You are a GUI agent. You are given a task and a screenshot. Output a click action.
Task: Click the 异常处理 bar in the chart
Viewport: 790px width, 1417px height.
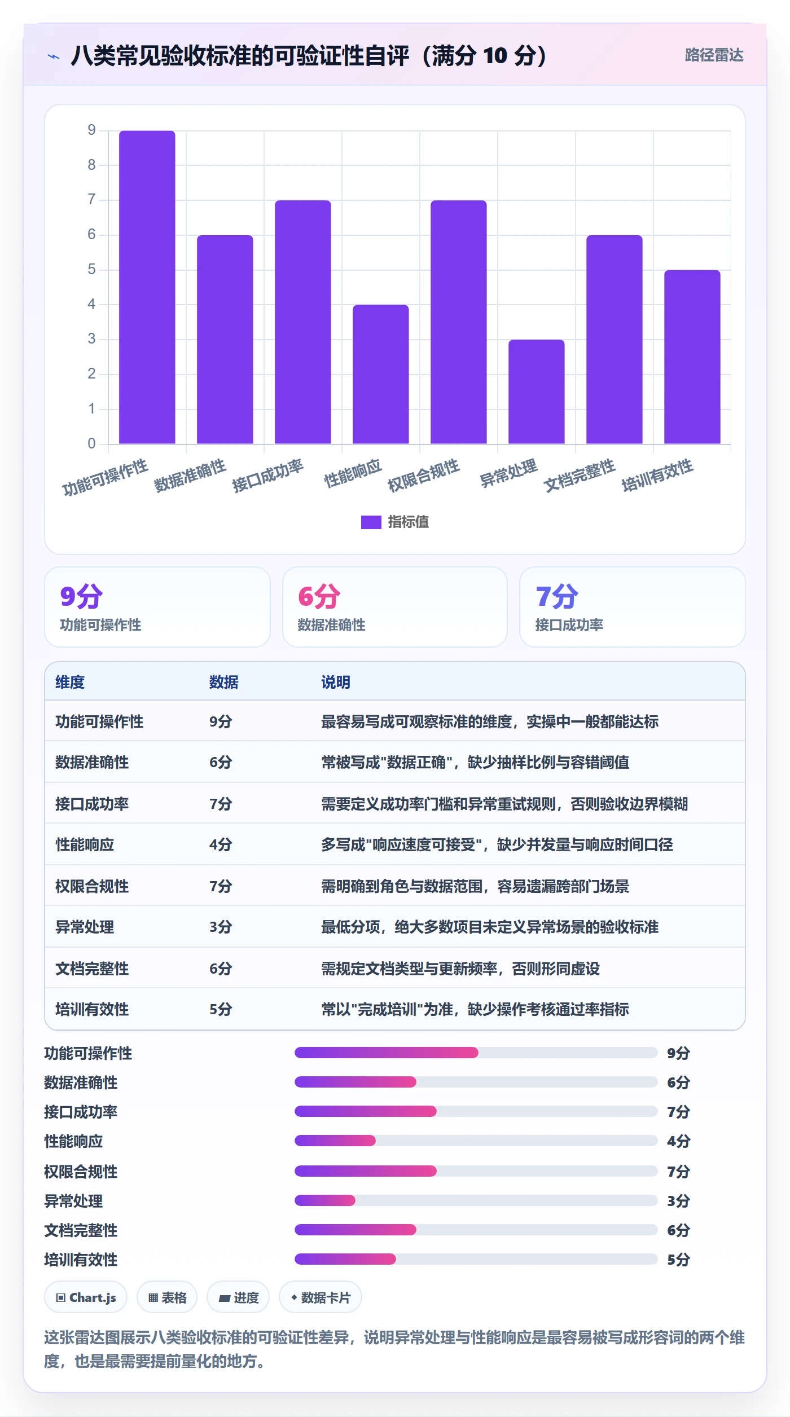537,391
